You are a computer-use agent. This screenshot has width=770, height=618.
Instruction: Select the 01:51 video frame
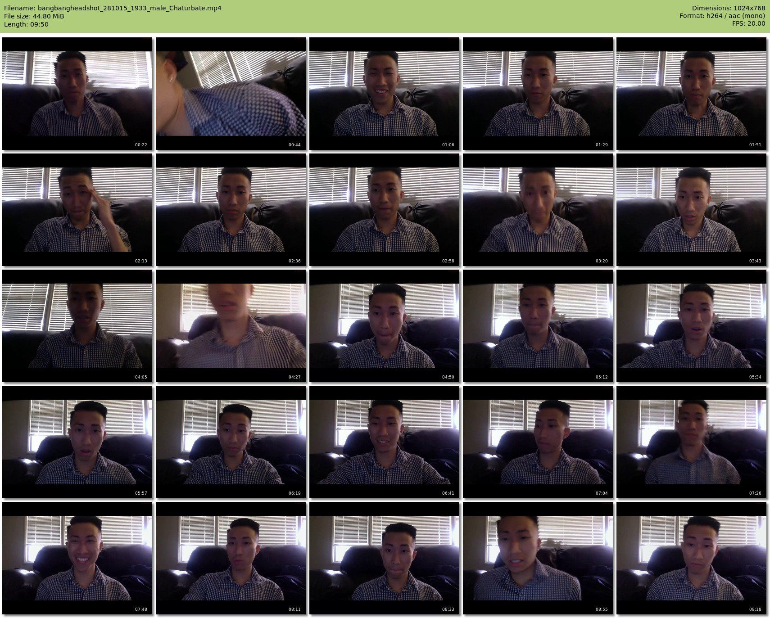click(x=692, y=94)
